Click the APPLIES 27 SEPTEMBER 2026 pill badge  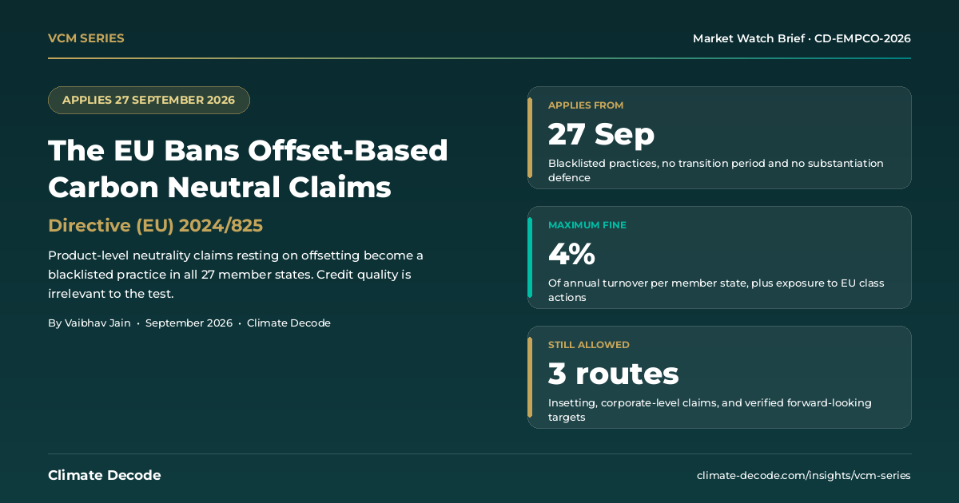pos(149,100)
